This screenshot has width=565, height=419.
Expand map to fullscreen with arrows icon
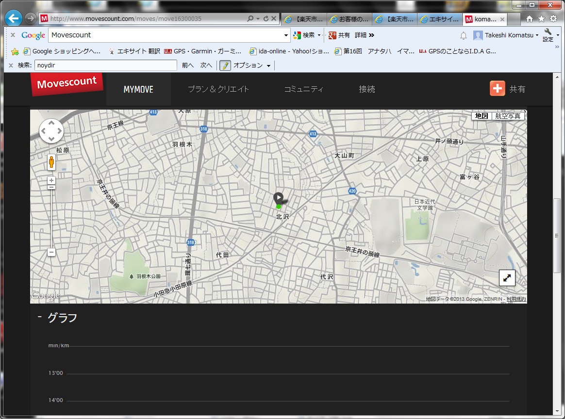coord(507,278)
